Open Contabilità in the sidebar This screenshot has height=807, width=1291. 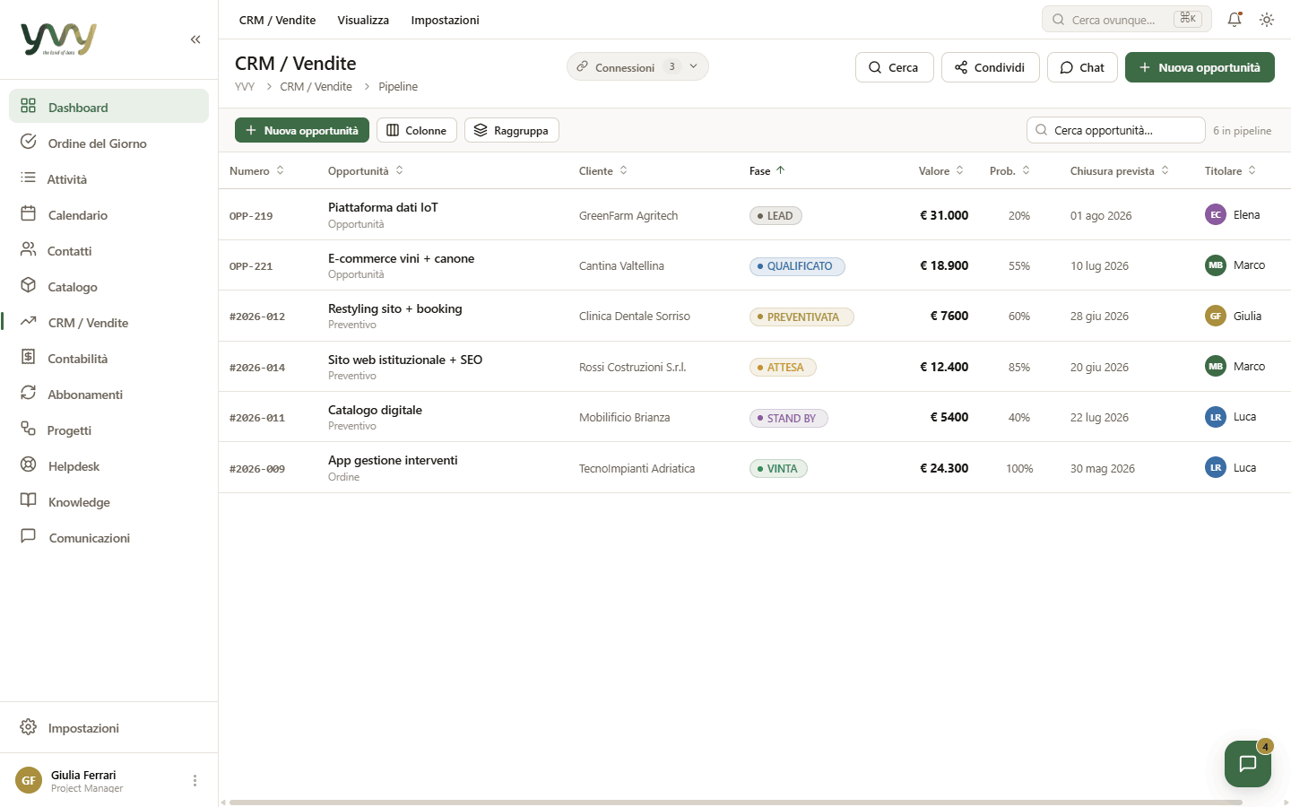(108, 358)
